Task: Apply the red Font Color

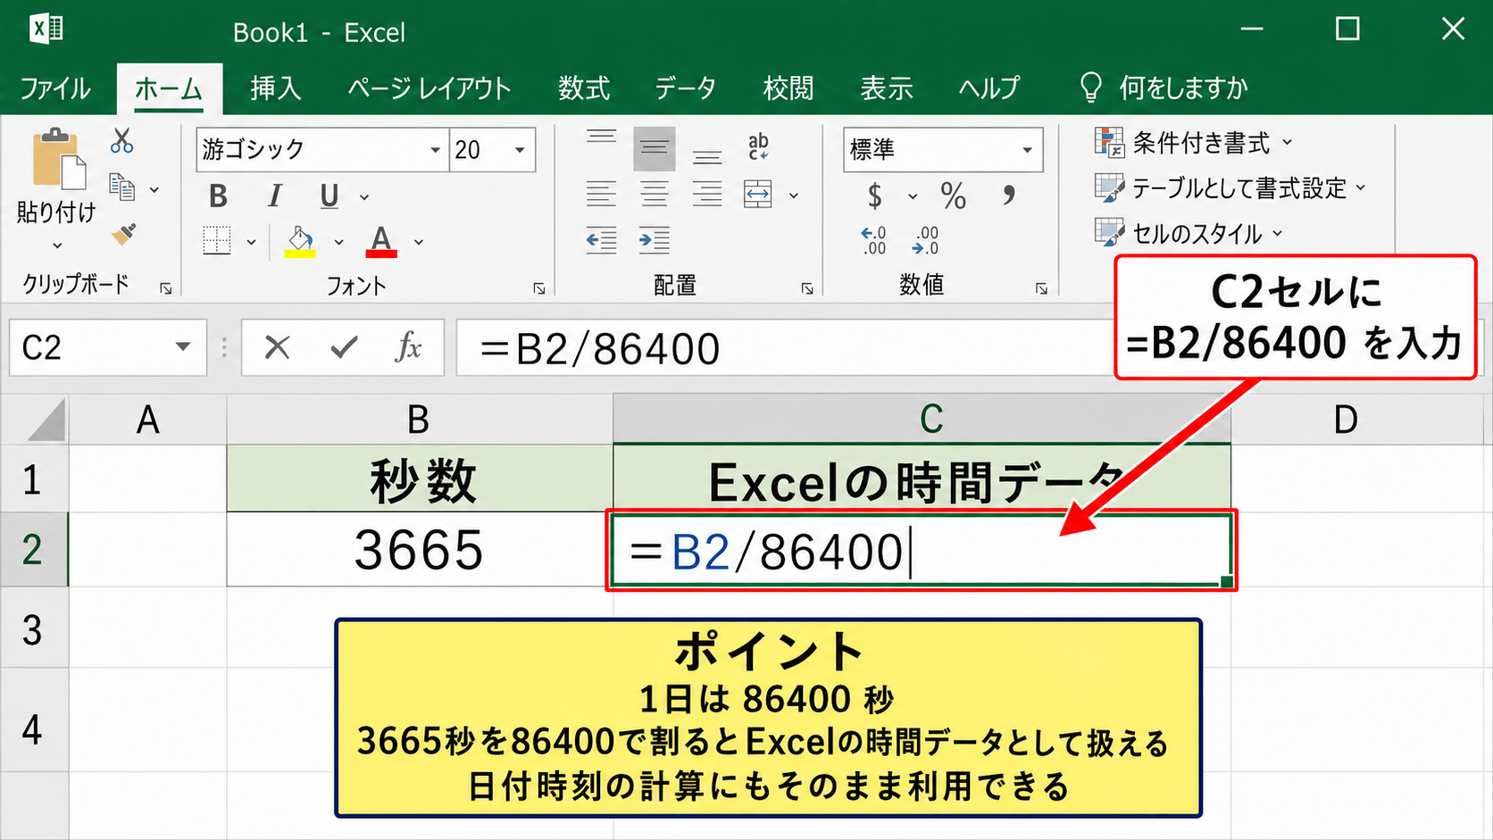Action: pos(381,241)
